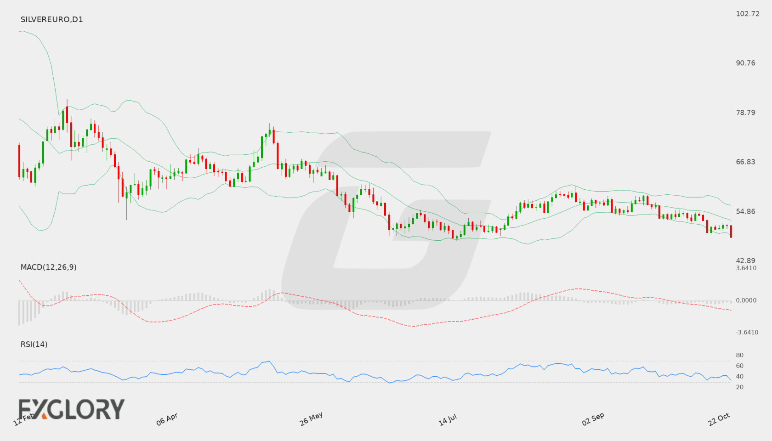Screen dimensions: 772x441
Task: Click the 66.83 price level
Action: pyautogui.click(x=745, y=162)
